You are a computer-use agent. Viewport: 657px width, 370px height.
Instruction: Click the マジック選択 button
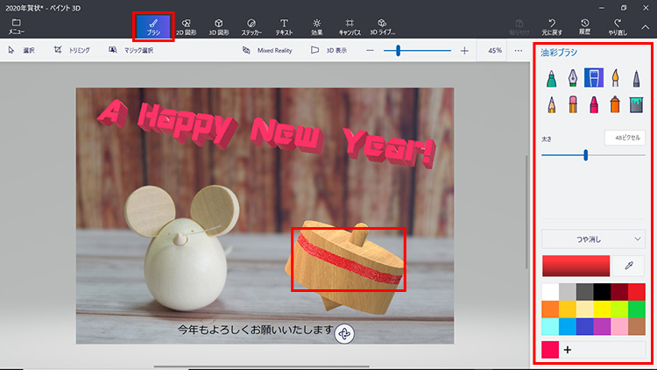[131, 51]
